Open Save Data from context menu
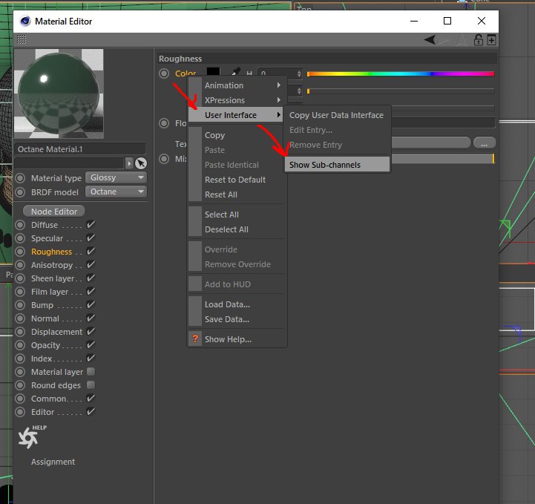 pos(227,319)
